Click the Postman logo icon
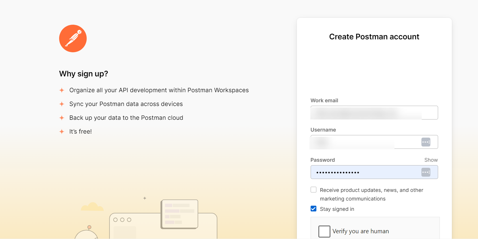Viewport: 478px width, 239px height. coord(73,38)
